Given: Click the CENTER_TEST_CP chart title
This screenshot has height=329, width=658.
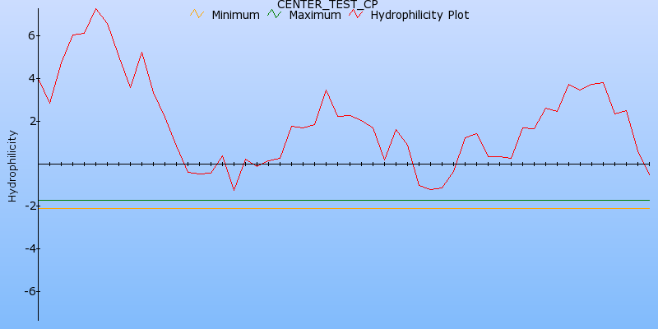Looking at the screenshot, I should 327,5.
